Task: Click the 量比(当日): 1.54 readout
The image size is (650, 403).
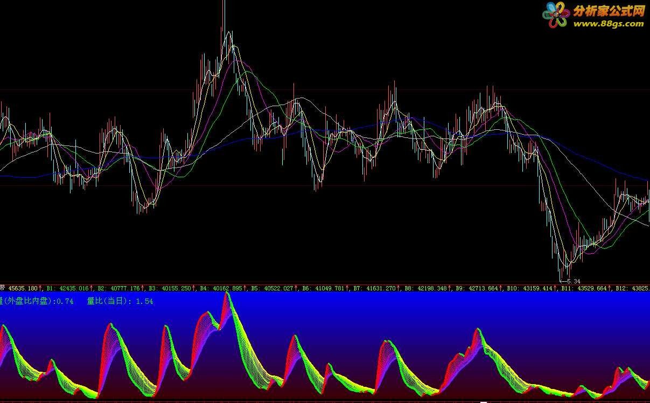Action: [120, 301]
